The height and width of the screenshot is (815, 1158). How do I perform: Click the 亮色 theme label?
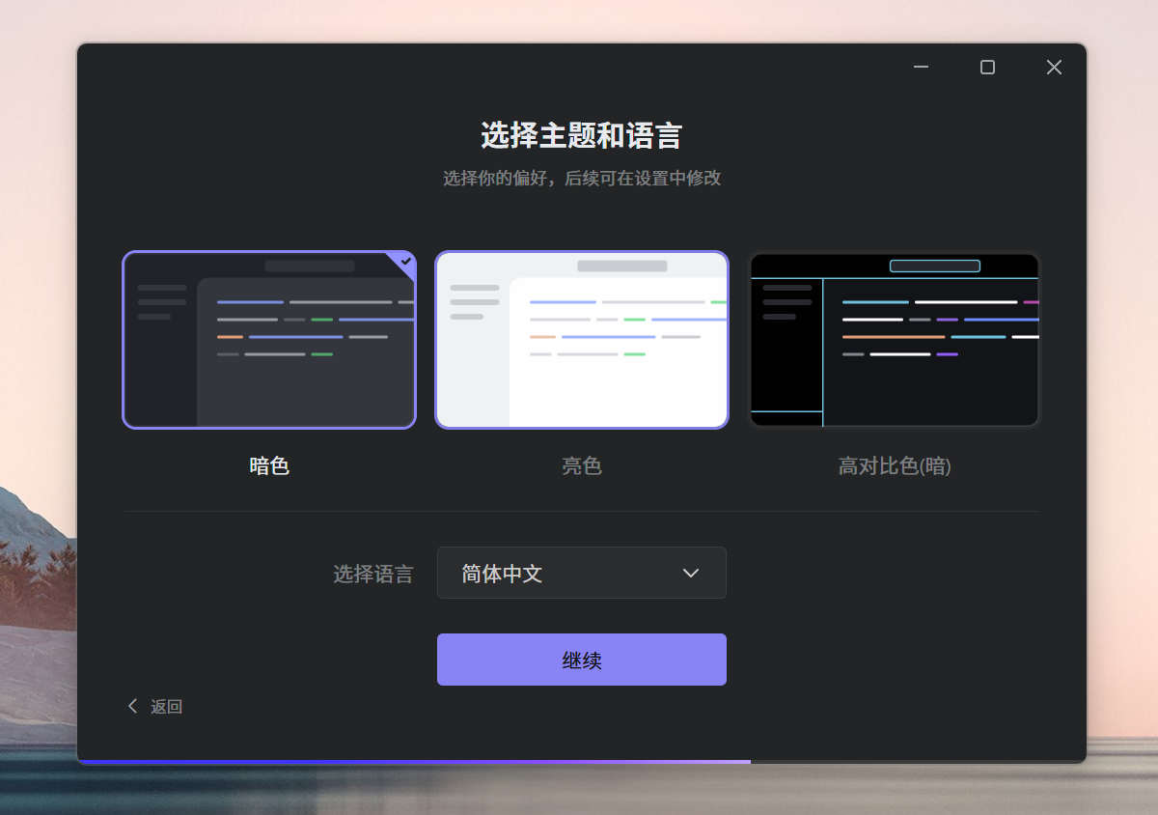582,466
